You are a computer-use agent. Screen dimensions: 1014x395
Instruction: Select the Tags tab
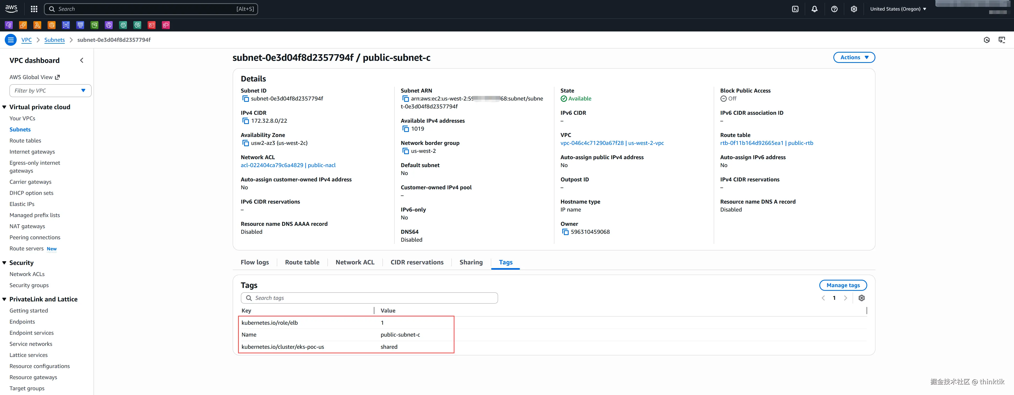505,262
